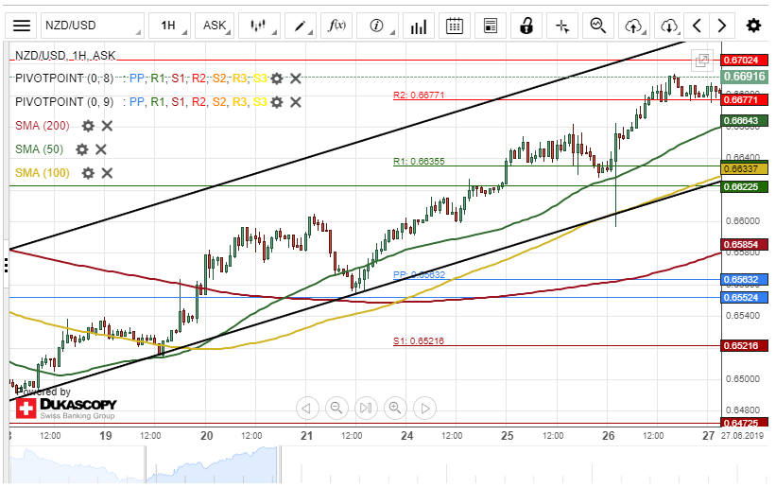Click the 0.65854 dark red price tag
776x488 pixels.
[744, 245]
